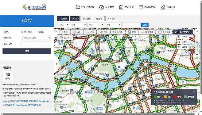This screenshot has height=115, width=202.
Task: Click the green 원활 legend swatch
Action: click(155, 97)
